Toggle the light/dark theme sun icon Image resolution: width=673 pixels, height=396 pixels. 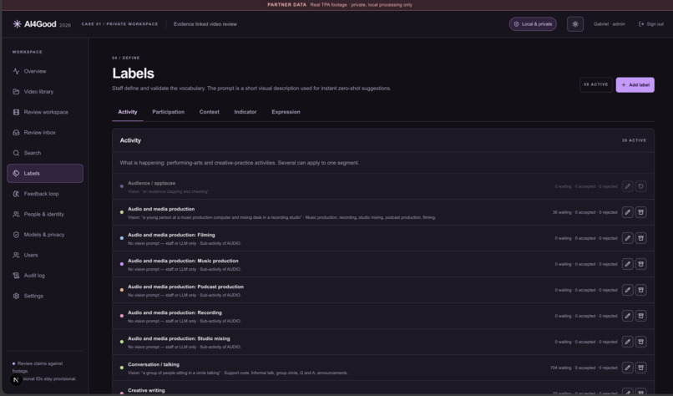[x=574, y=24]
